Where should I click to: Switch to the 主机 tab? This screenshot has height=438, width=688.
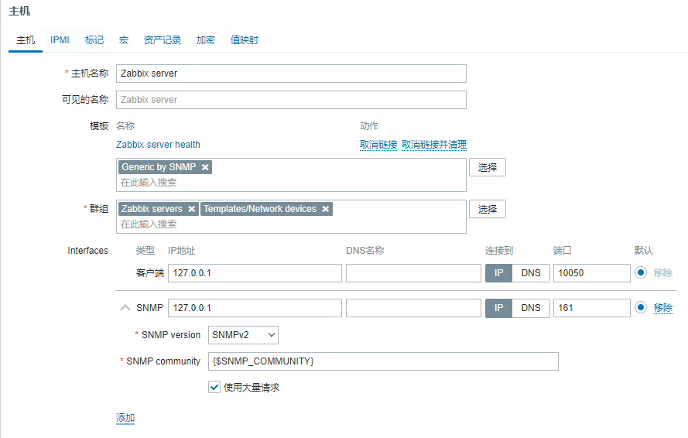(x=26, y=40)
